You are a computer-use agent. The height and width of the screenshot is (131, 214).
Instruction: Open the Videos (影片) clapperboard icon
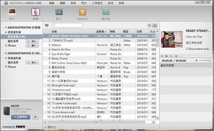point(59,12)
